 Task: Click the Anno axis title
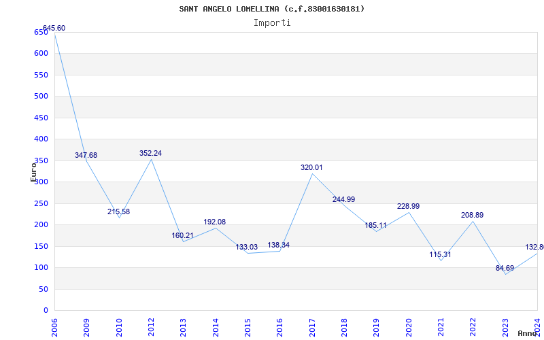click(528, 333)
